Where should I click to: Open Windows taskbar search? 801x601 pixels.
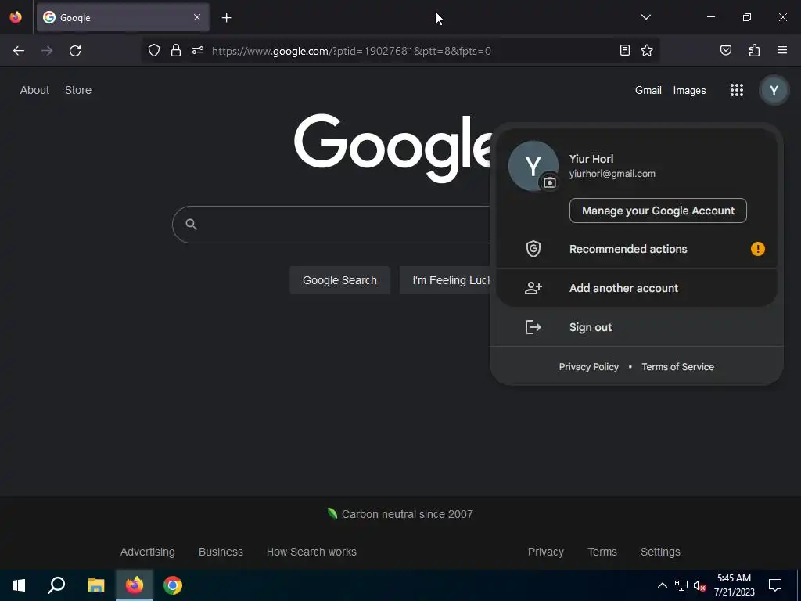tap(56, 585)
